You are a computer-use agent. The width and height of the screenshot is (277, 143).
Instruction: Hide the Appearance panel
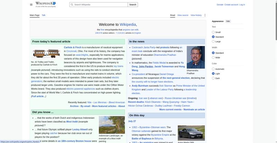228,21
